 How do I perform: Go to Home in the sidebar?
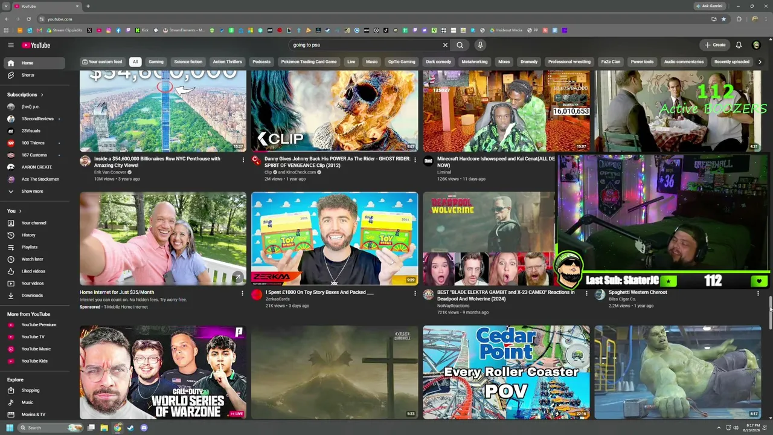(x=36, y=63)
